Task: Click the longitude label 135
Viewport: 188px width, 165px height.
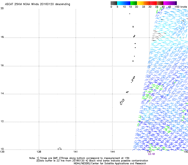Action: coord(2,152)
